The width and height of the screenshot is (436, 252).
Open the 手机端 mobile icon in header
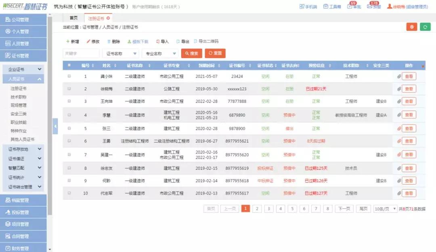pos(302,6)
